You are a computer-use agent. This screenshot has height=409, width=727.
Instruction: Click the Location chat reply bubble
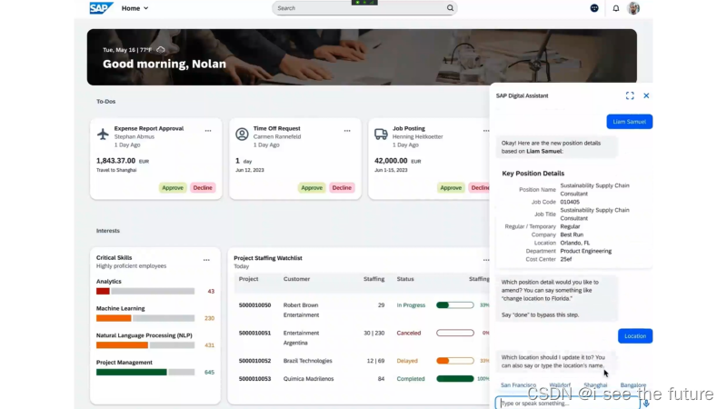[x=634, y=335]
